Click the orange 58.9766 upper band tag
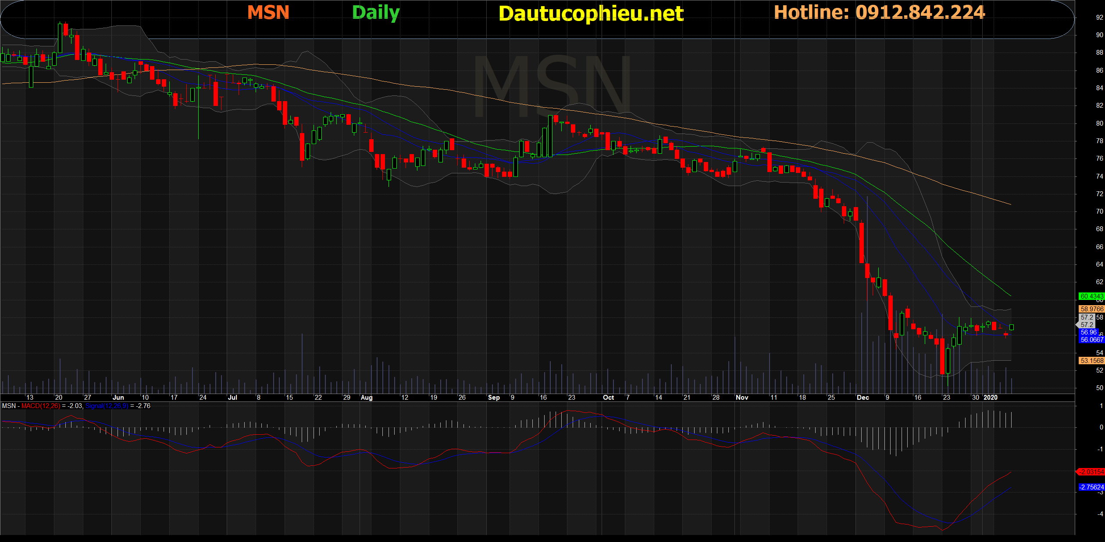The height and width of the screenshot is (542, 1105). click(x=1091, y=309)
